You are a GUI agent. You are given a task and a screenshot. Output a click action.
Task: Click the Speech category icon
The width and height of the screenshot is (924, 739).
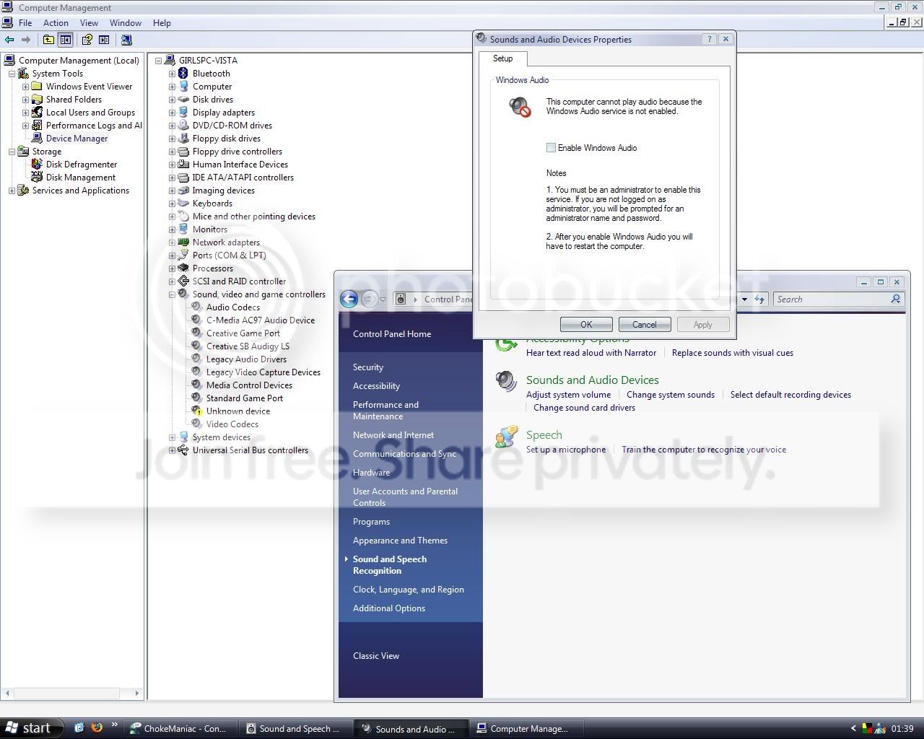(x=507, y=437)
